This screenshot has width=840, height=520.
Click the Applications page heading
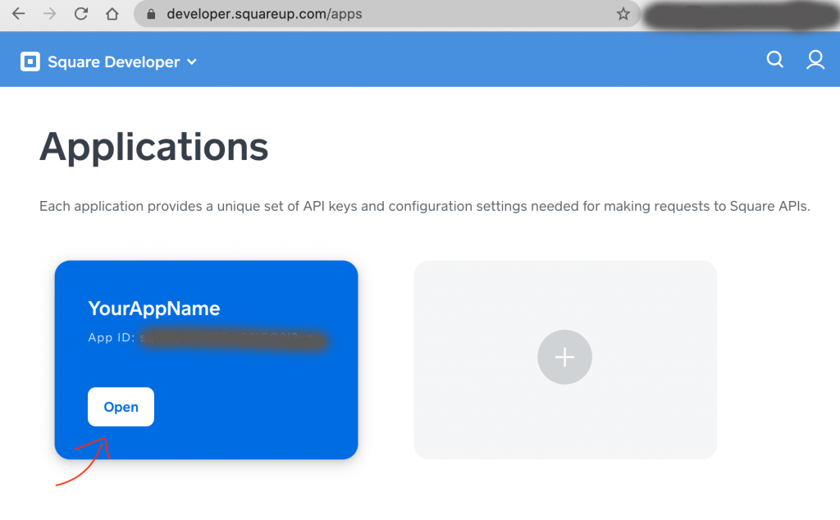click(153, 148)
